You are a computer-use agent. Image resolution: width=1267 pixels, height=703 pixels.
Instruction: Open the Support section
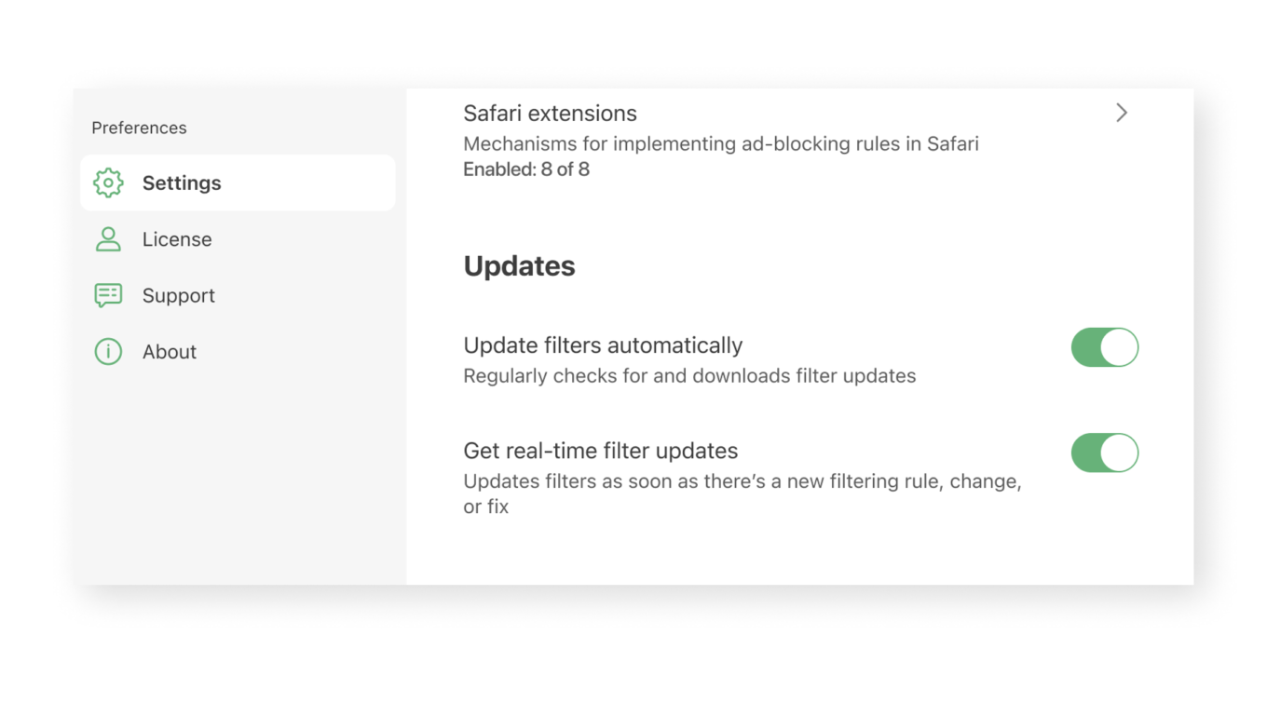179,295
